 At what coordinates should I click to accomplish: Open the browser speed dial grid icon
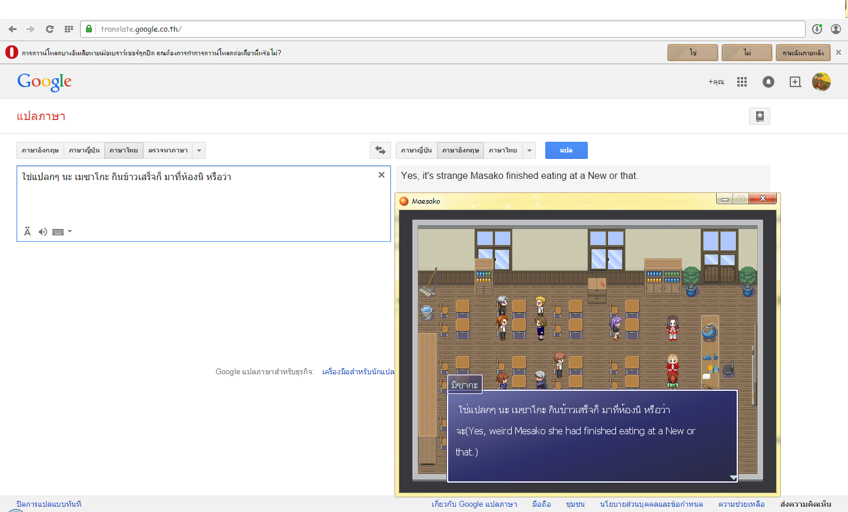(x=69, y=29)
